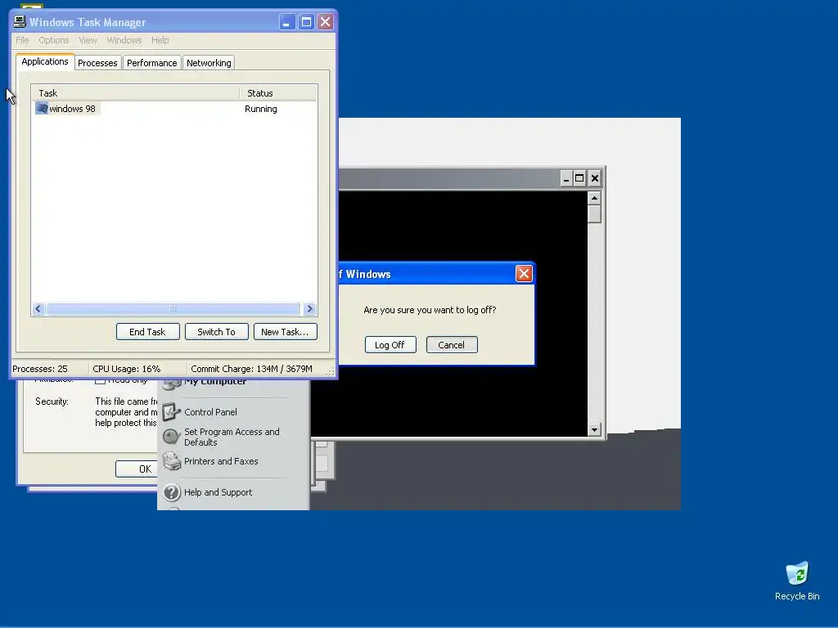Minimize the black console window
Screen dimensions: 838x628
(x=566, y=178)
